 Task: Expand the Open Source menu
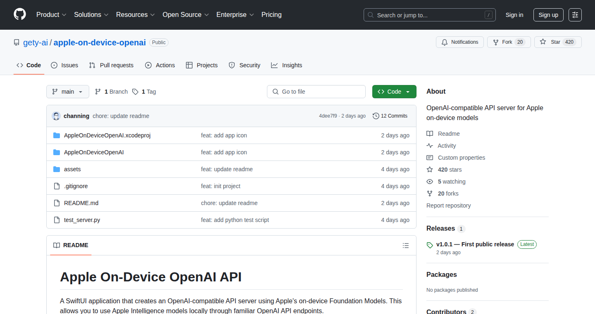(186, 14)
